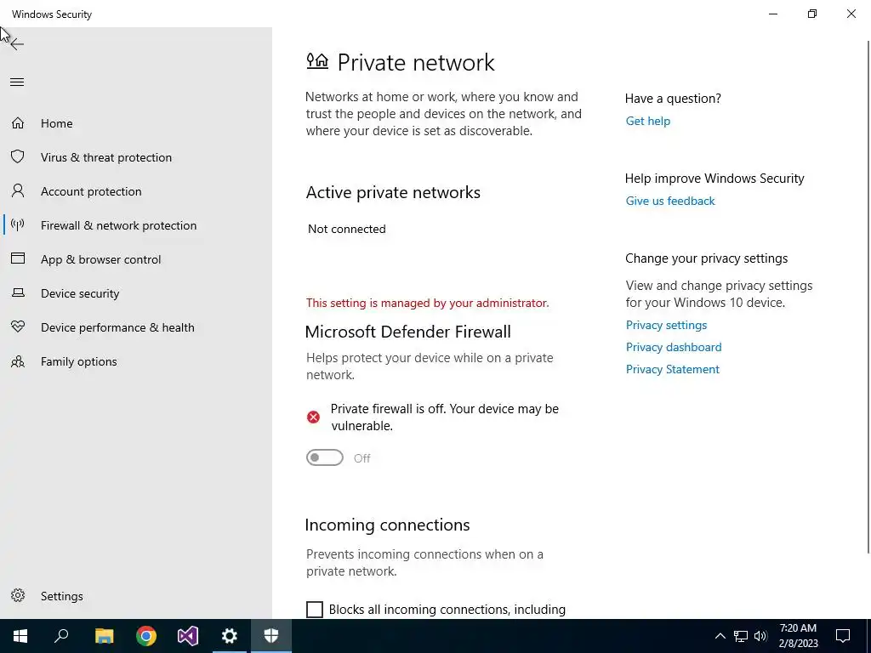
Task: Click 'Help improve Windows Security' heading
Action: [714, 179]
